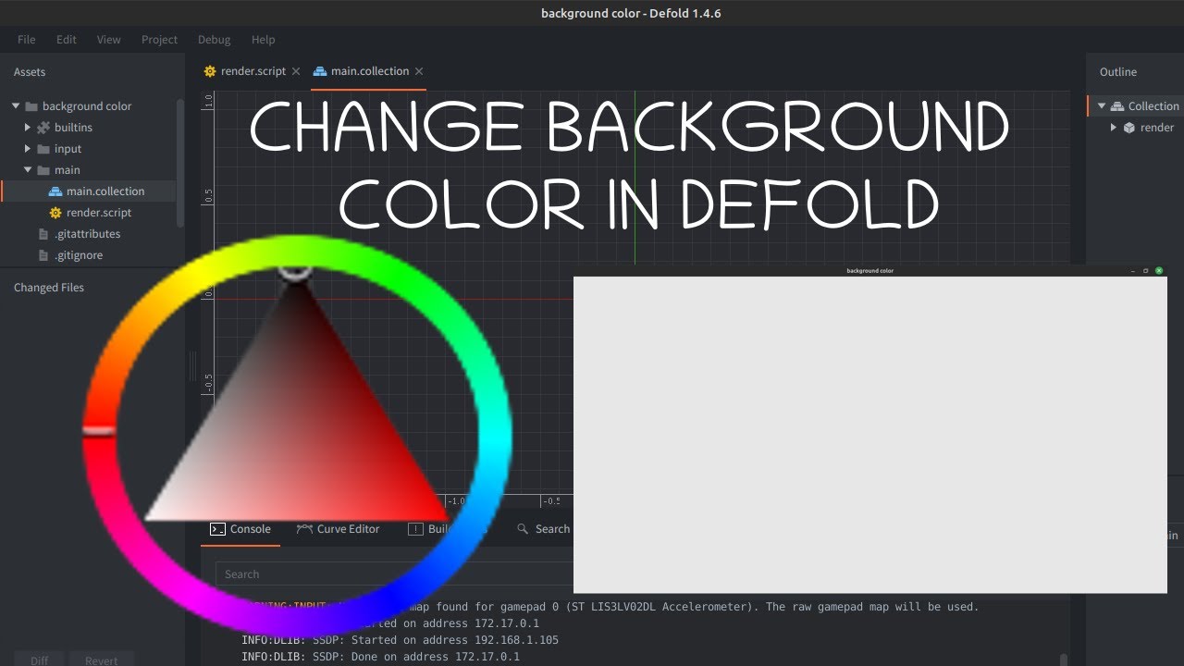The width and height of the screenshot is (1184, 666).
Task: Open the Search results tab
Action: coord(543,529)
